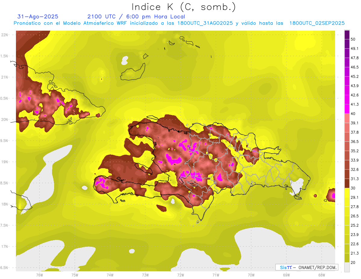The width and height of the screenshot is (361, 279).
Task: Click the colorbar value 22.6
Action: click(x=354, y=244)
